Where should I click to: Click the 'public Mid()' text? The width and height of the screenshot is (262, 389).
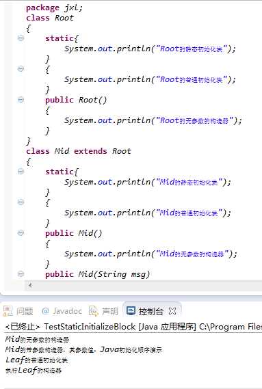coord(73,233)
